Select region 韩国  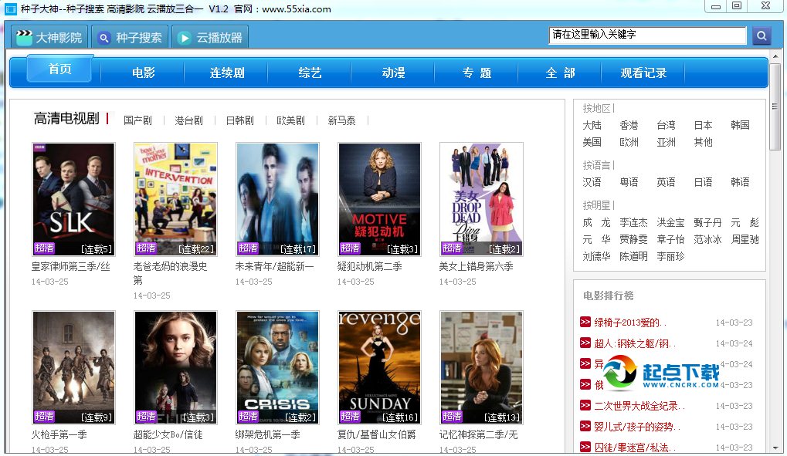tap(741, 126)
